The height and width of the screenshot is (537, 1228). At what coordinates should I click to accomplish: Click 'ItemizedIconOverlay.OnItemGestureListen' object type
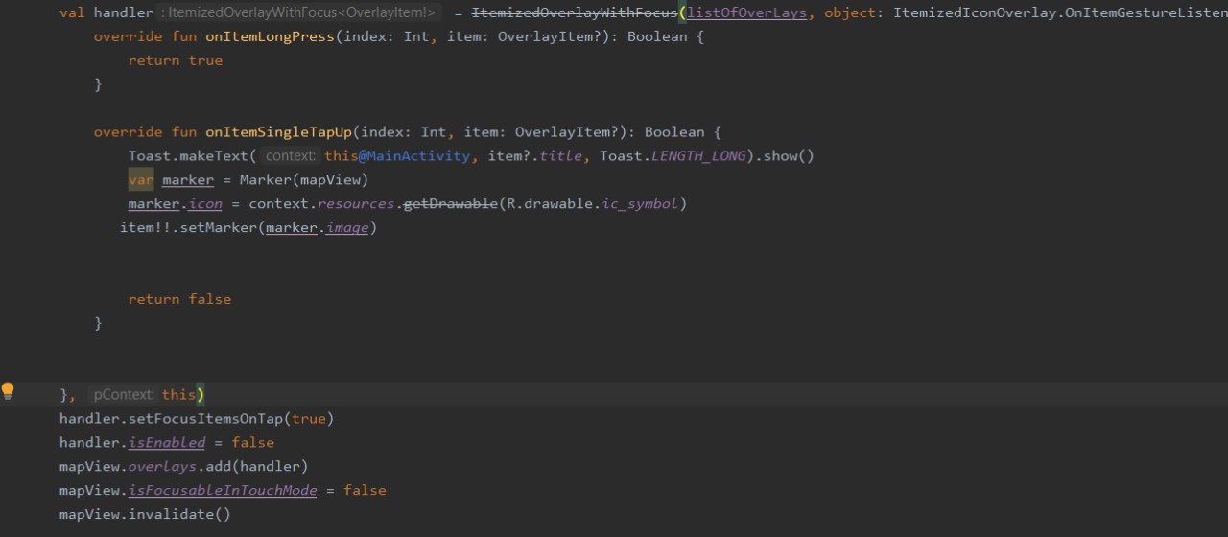[x=1060, y=12]
